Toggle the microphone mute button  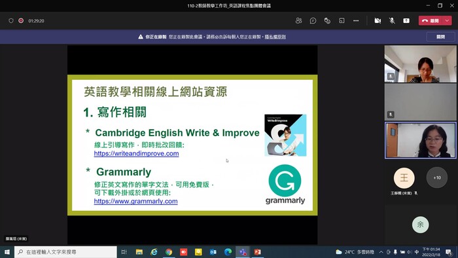click(392, 21)
